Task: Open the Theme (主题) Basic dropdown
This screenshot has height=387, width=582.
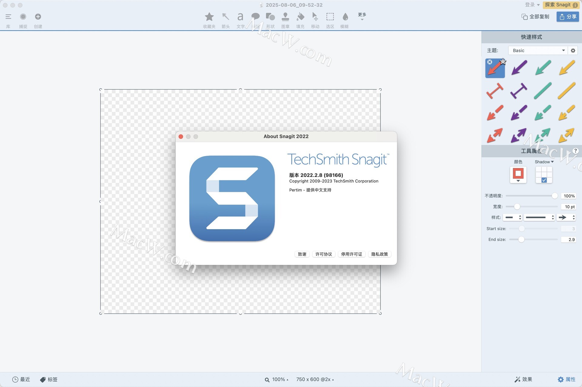Action: coord(538,50)
